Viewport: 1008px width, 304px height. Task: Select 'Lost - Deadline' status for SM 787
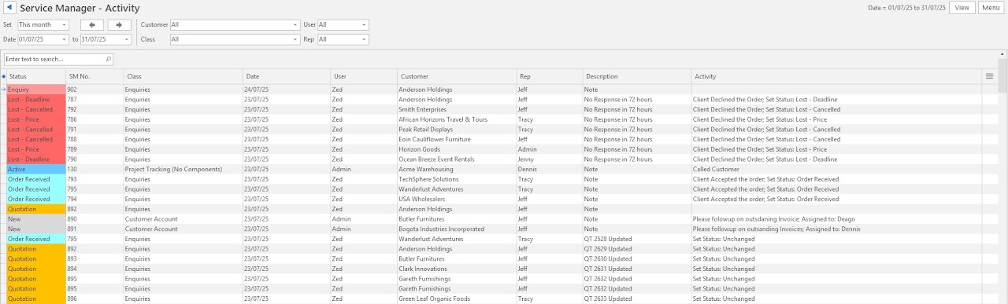[x=36, y=100]
